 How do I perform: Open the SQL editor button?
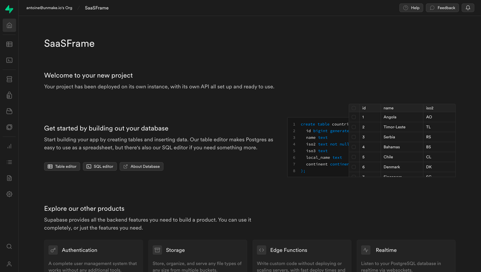99,166
